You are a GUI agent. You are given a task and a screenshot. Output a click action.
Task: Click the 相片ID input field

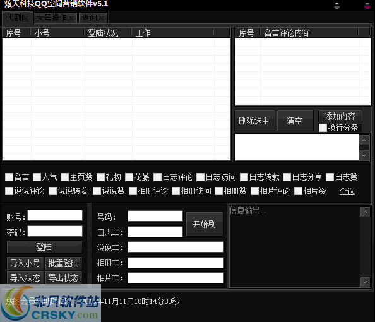[x=176, y=278]
